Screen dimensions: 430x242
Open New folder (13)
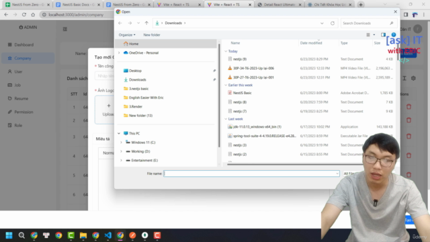pos(138,116)
